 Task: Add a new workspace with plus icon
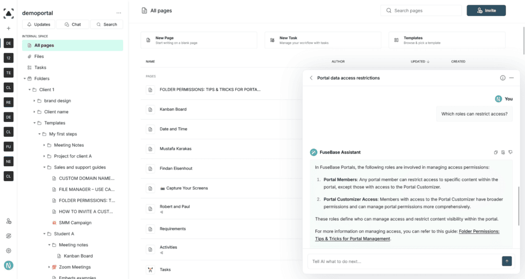coord(8,29)
